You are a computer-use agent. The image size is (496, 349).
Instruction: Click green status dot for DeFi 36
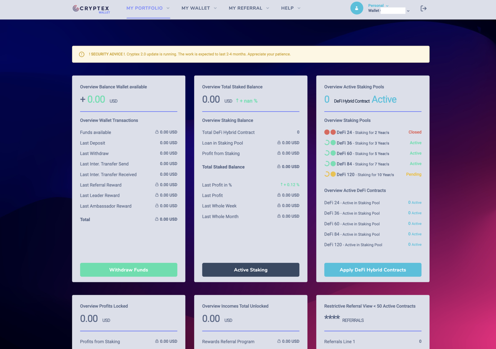[x=333, y=143]
